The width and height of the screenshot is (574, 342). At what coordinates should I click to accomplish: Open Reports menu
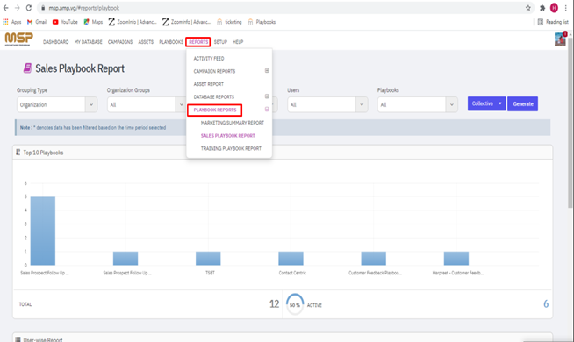(198, 42)
